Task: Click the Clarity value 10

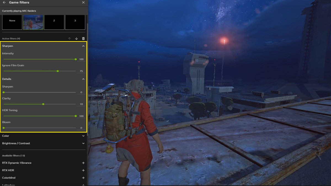Action: click(81, 104)
